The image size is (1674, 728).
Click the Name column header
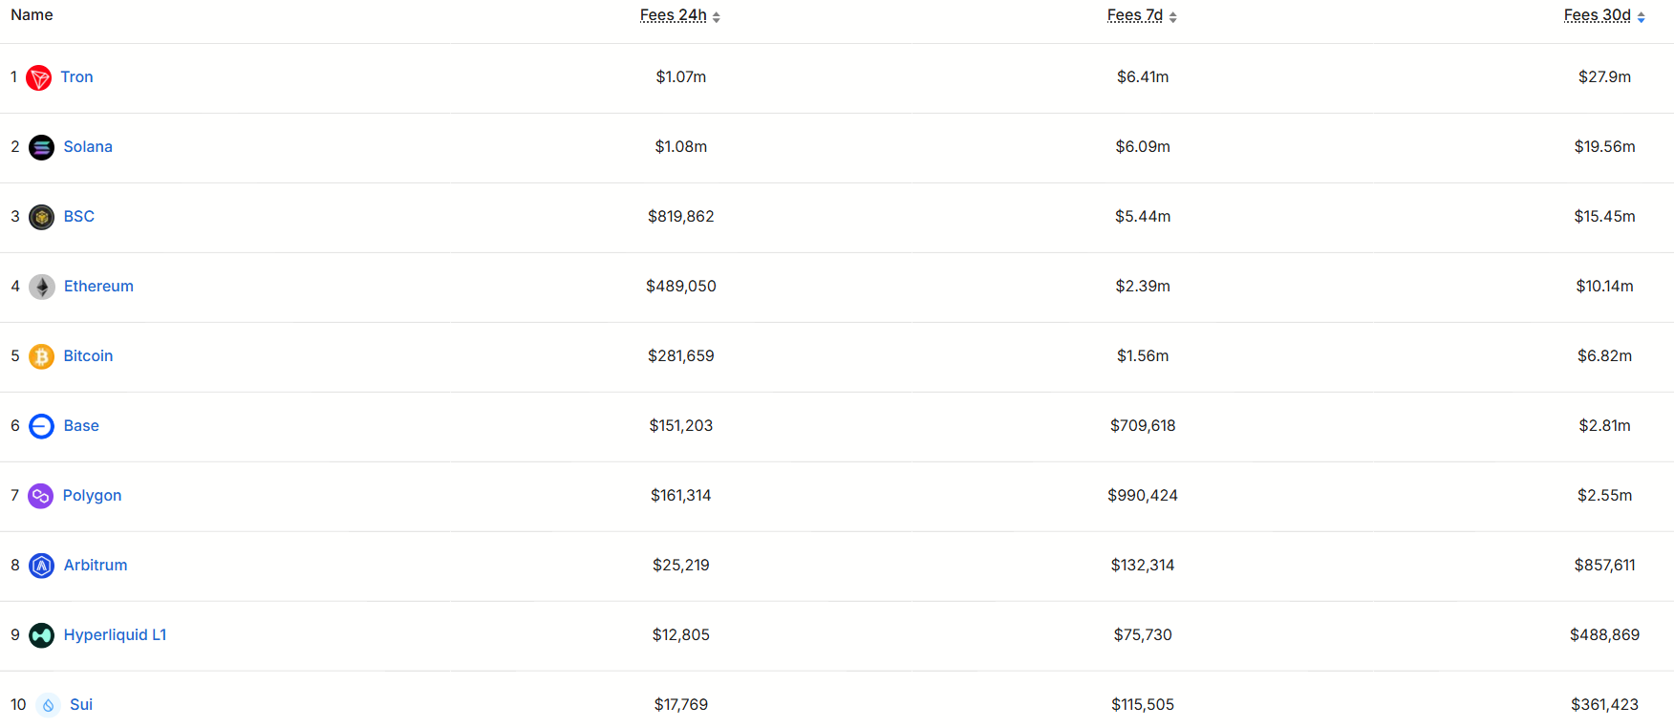tap(32, 15)
